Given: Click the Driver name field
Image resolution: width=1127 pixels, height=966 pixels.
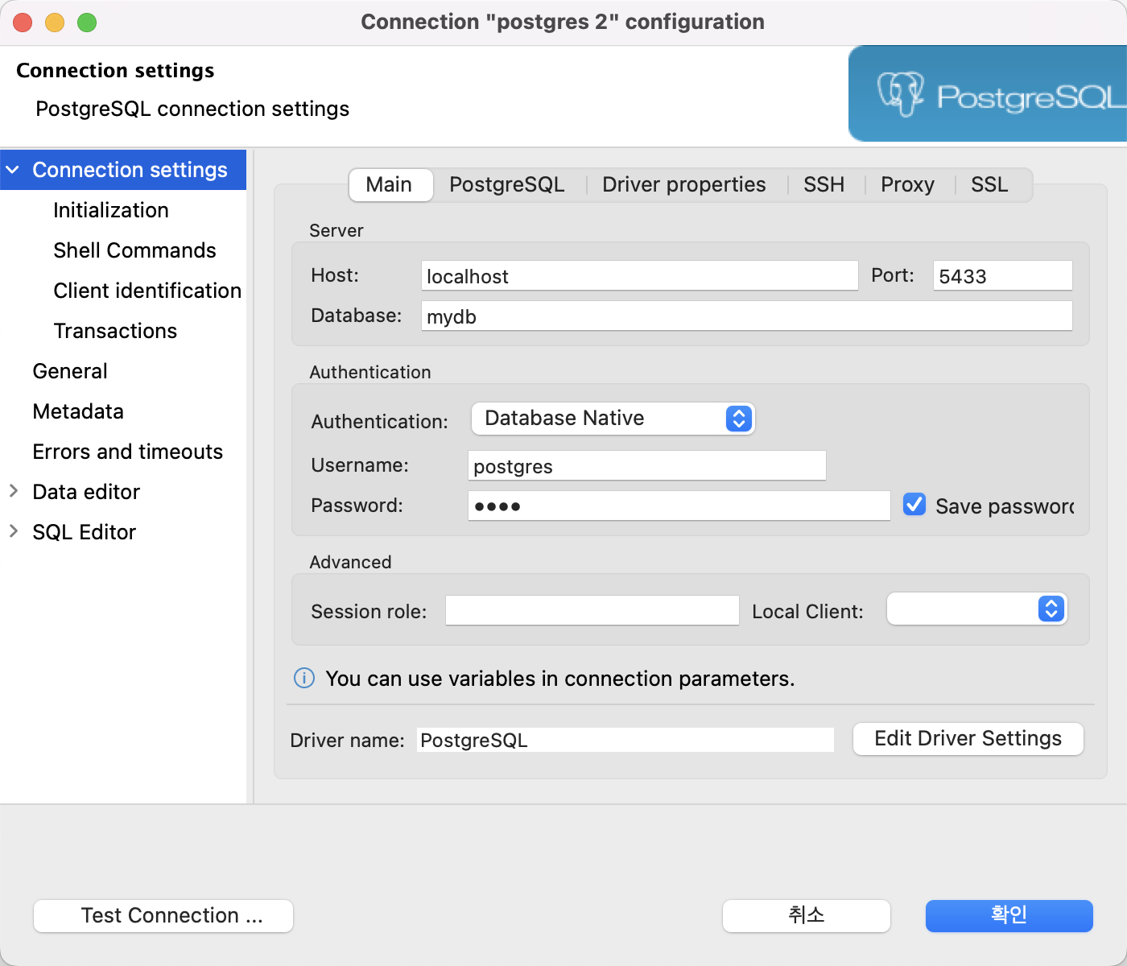Looking at the screenshot, I should click(625, 740).
